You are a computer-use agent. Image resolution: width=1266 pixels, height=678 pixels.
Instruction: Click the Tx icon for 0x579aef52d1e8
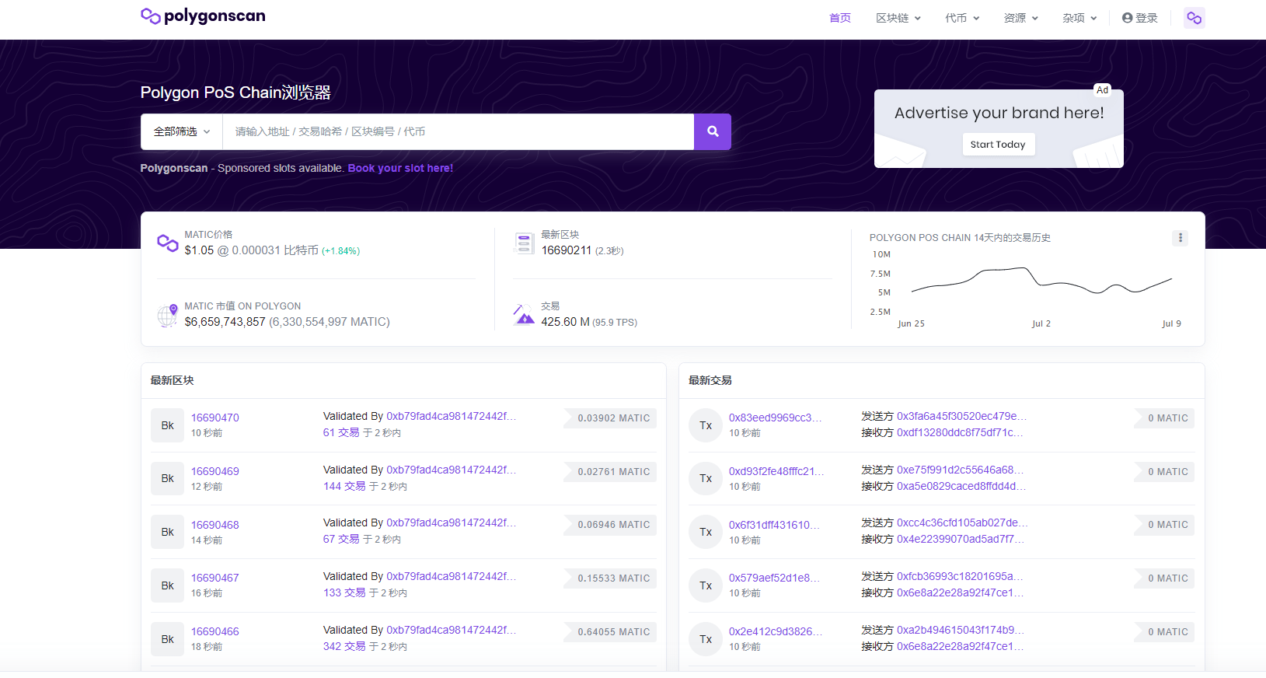pyautogui.click(x=706, y=585)
